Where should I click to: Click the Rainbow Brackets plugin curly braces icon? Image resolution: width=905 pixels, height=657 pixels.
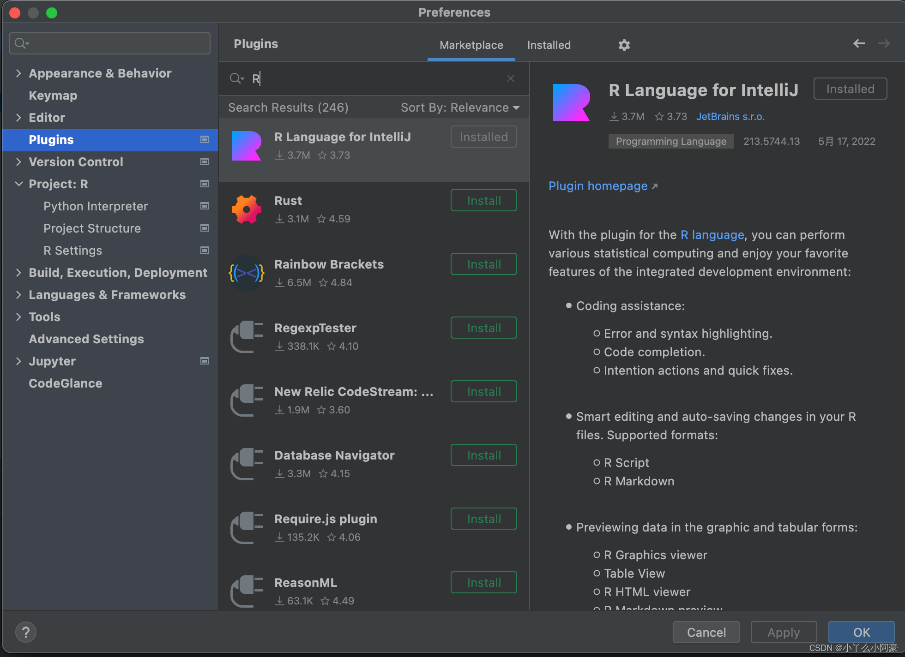247,273
